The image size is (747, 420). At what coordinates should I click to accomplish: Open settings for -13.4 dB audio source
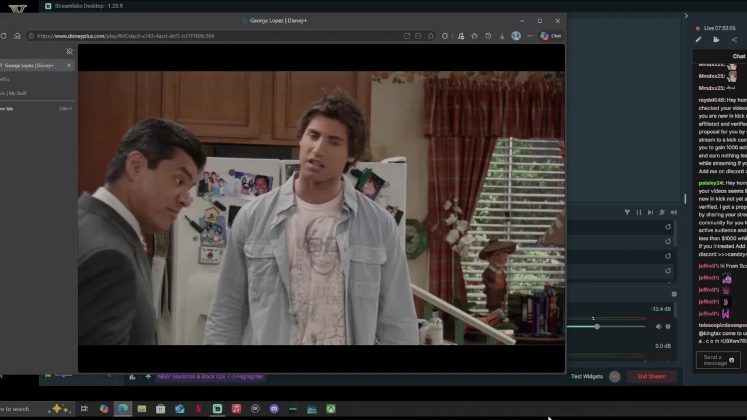[668, 327]
